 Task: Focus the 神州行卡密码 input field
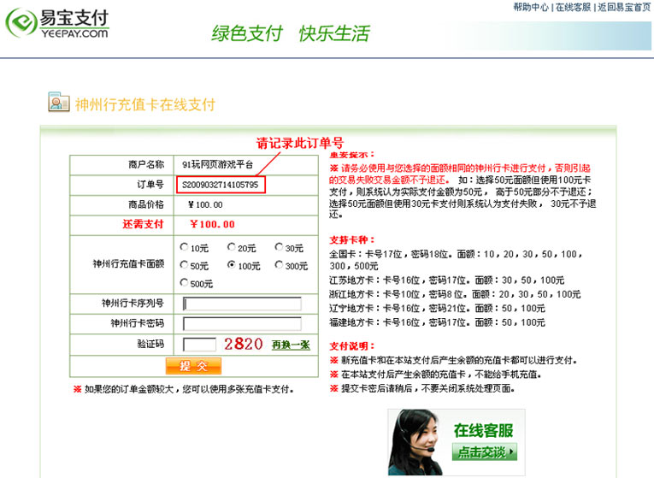pyautogui.click(x=242, y=324)
